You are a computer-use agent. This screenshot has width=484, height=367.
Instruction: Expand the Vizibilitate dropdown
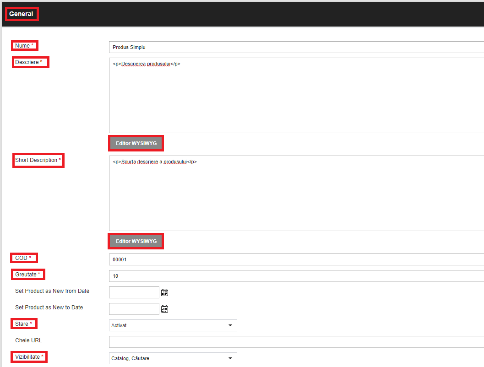pos(173,358)
